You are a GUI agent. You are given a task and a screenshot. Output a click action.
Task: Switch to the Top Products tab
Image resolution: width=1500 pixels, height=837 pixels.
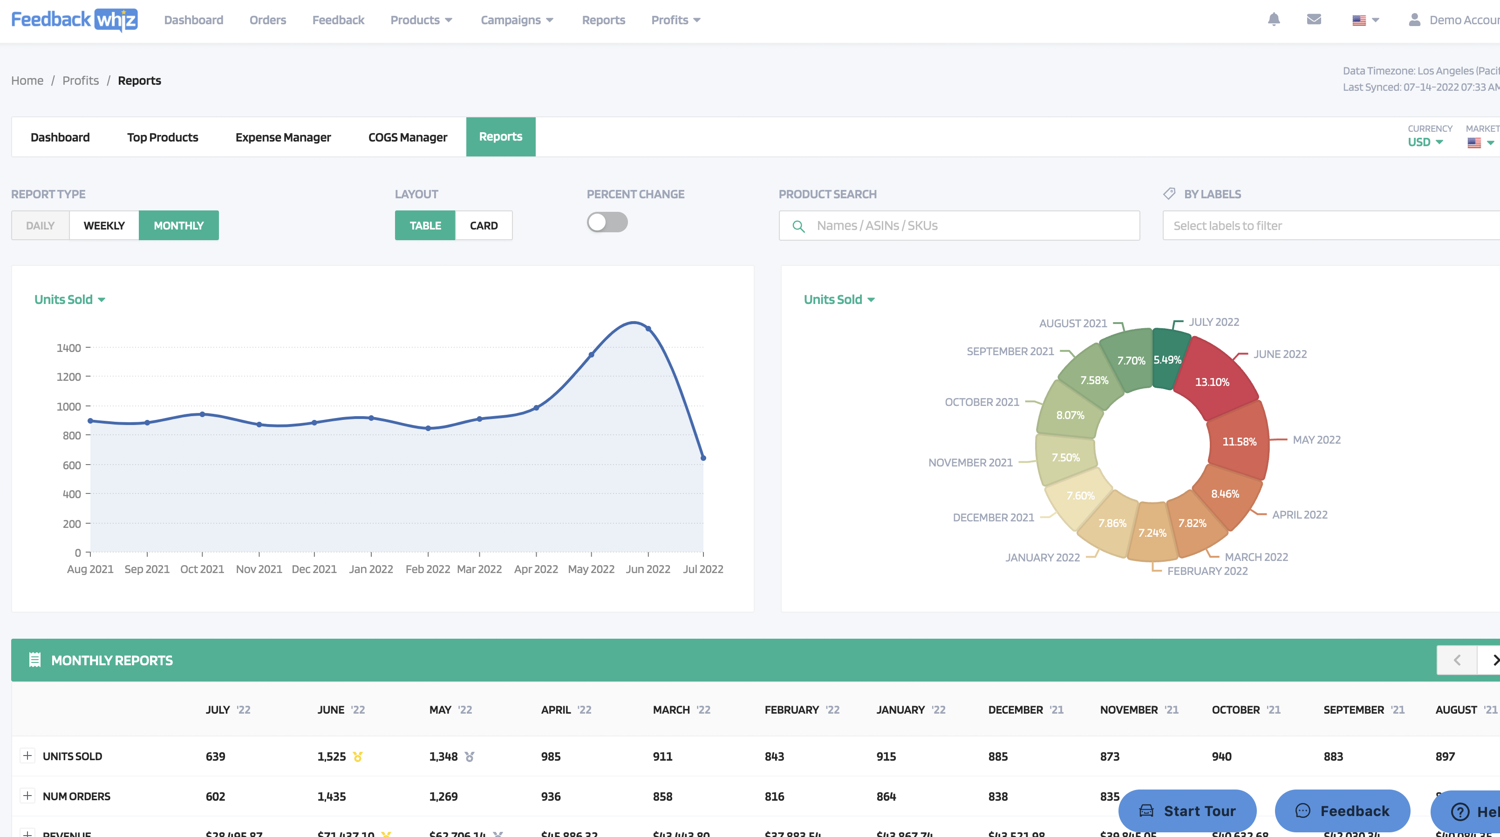tap(163, 136)
